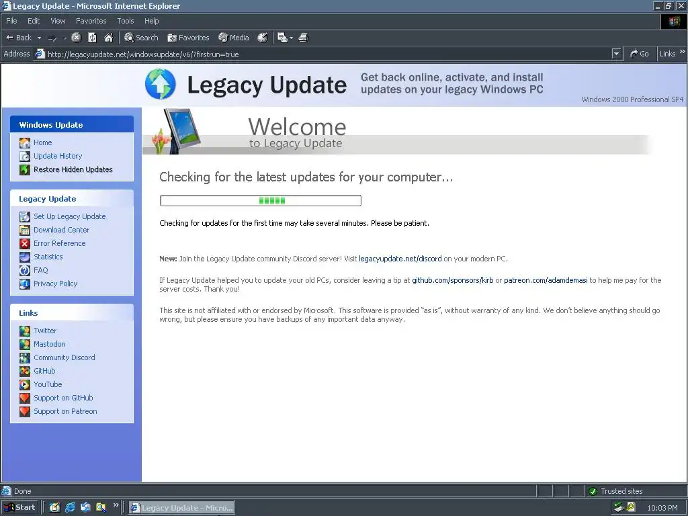Expand the Quick Launch overflow chevron
The height and width of the screenshot is (516, 688).
116,505
